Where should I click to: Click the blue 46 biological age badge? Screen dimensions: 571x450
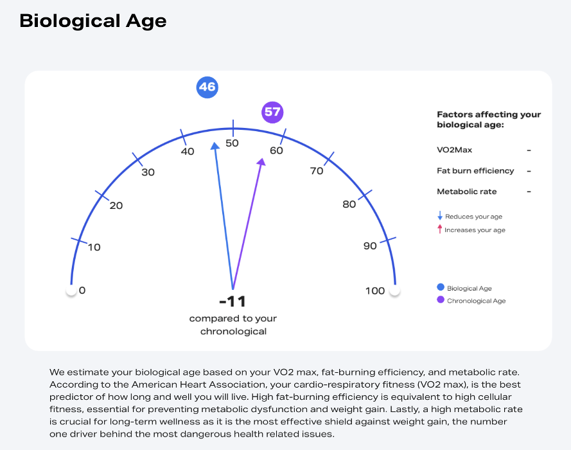click(207, 87)
